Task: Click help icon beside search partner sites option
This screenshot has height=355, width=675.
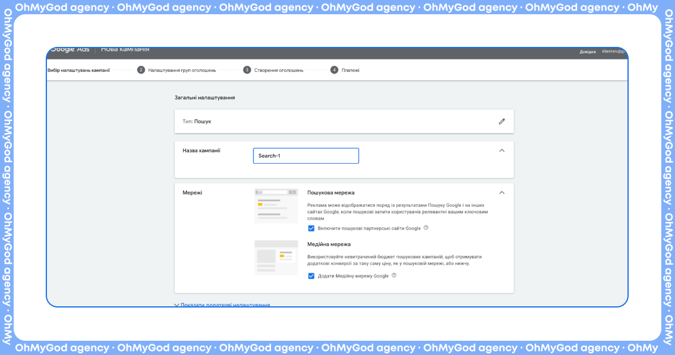Action: [x=426, y=228]
